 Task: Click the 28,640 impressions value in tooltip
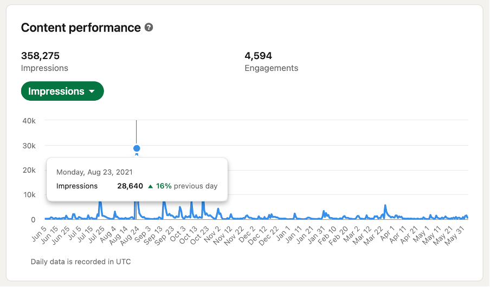[x=130, y=186]
